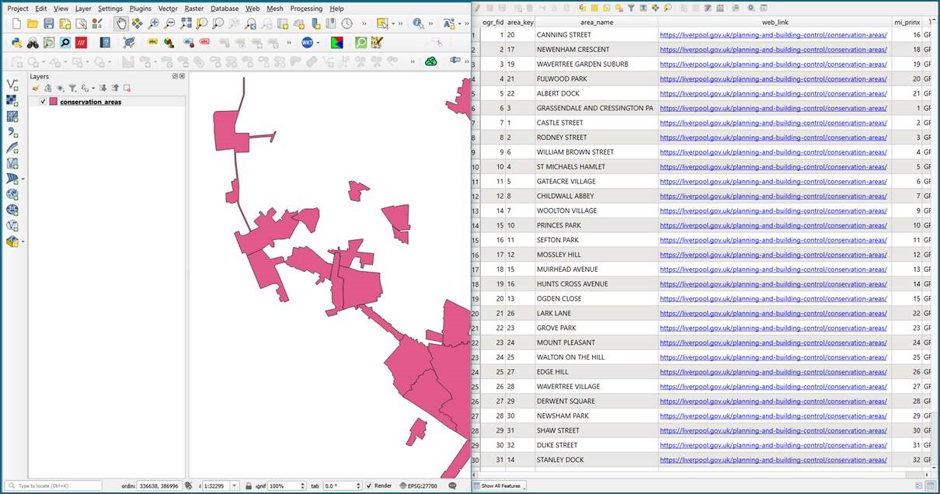
Task: Uncheck visibility of conservation_areas layer
Action: point(44,102)
